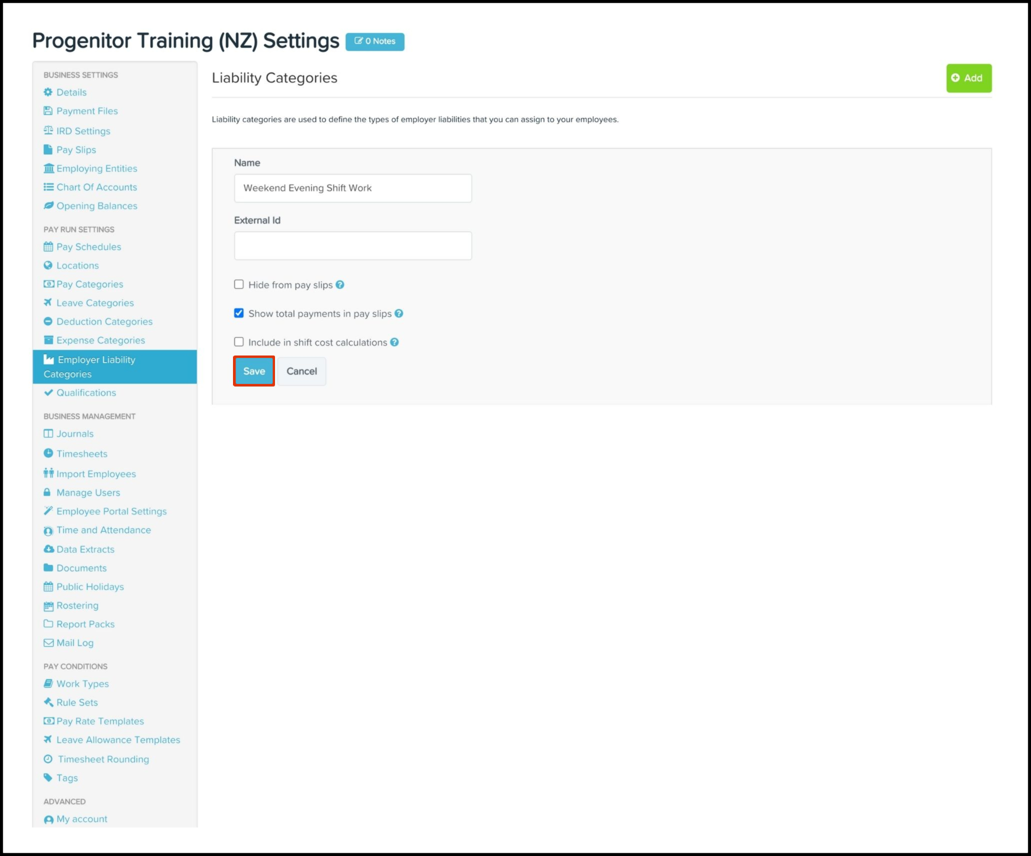Image resolution: width=1031 pixels, height=856 pixels.
Task: Click the globe icon next to Locations
Action: [x=48, y=265]
